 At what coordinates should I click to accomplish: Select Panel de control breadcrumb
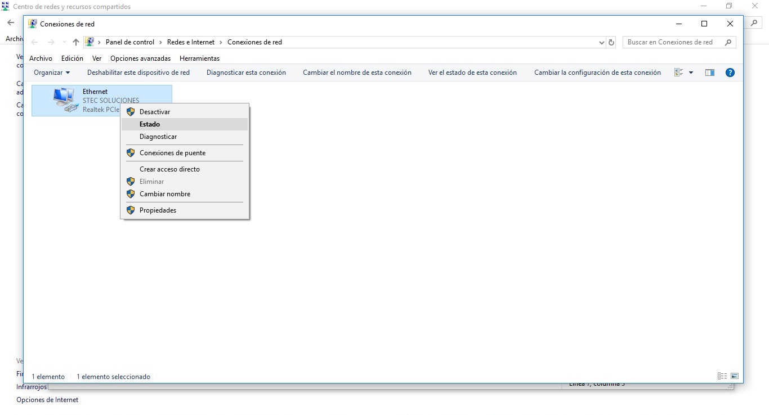pos(130,42)
